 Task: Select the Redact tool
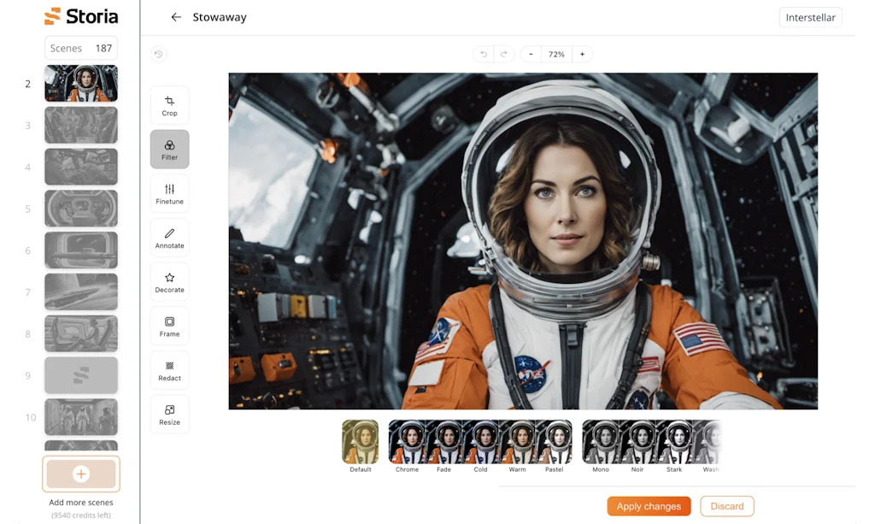coord(169,370)
